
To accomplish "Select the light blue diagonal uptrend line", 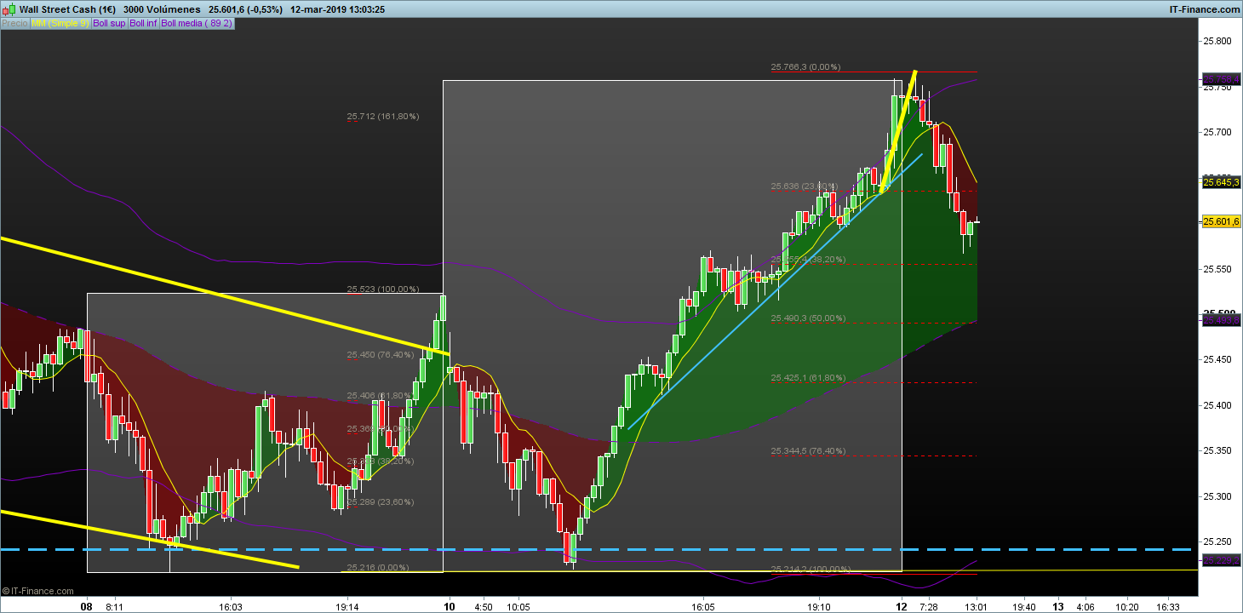I will (775, 291).
